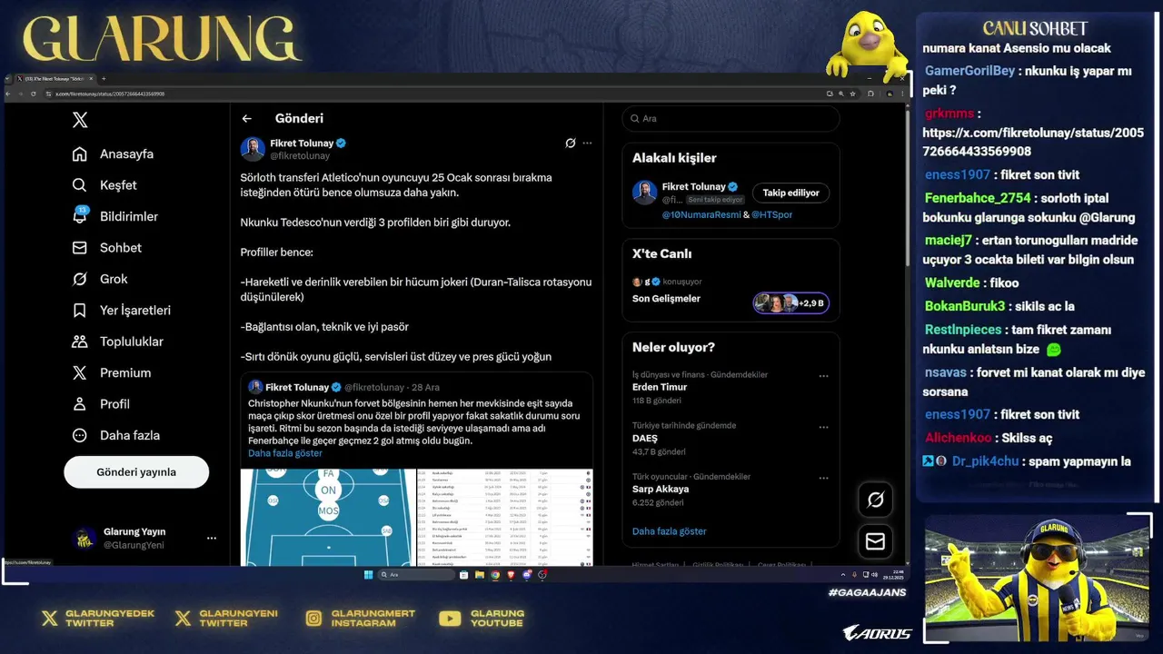The height and width of the screenshot is (654, 1163).
Task: Open Glarung Yayın account menu dots
Action: [x=212, y=539]
